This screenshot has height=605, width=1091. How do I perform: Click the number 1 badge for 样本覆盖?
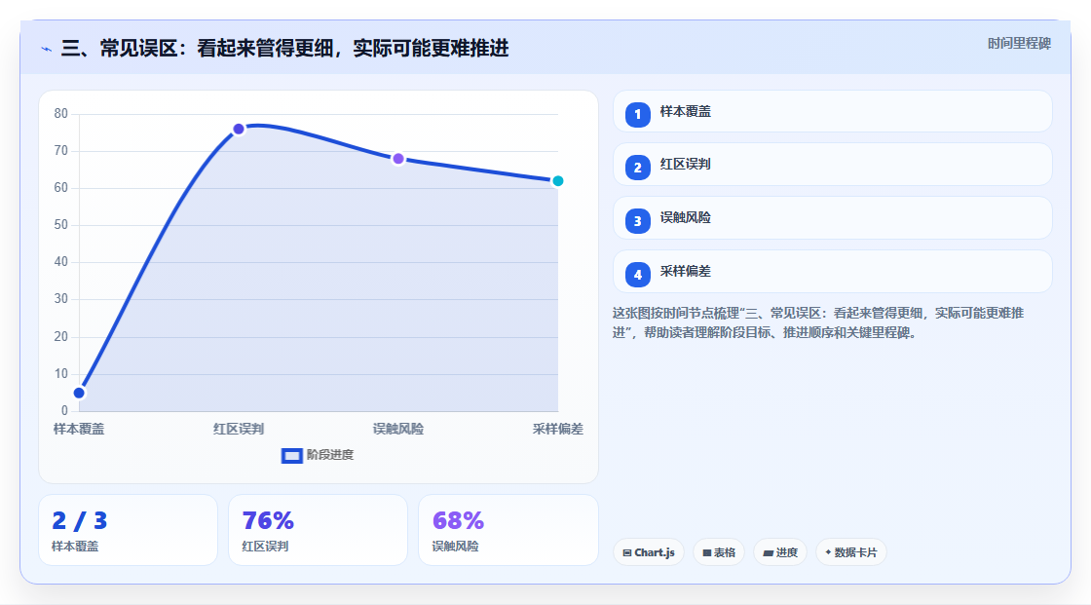[x=637, y=114]
